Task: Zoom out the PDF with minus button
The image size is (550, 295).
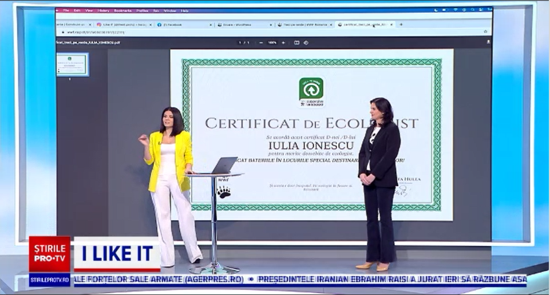Action: (261, 43)
